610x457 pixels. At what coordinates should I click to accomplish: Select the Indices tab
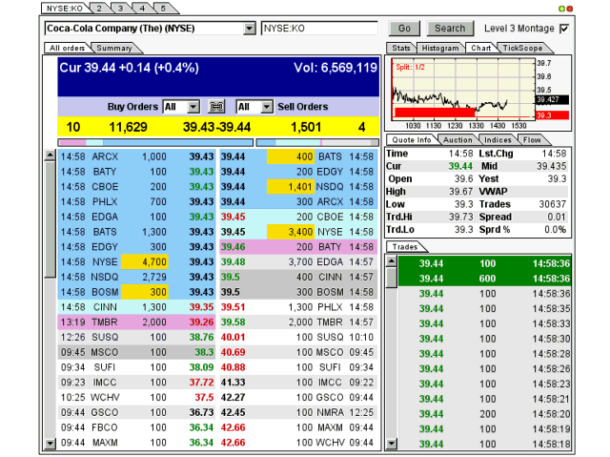(x=497, y=140)
